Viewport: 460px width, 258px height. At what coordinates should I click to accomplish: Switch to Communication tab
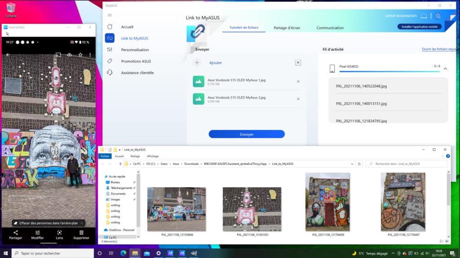[330, 28]
